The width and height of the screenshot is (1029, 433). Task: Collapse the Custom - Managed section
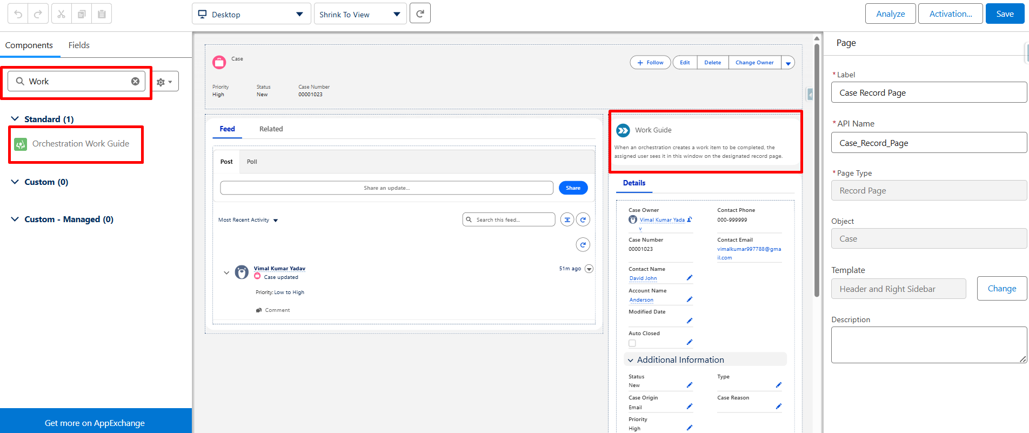tap(15, 219)
